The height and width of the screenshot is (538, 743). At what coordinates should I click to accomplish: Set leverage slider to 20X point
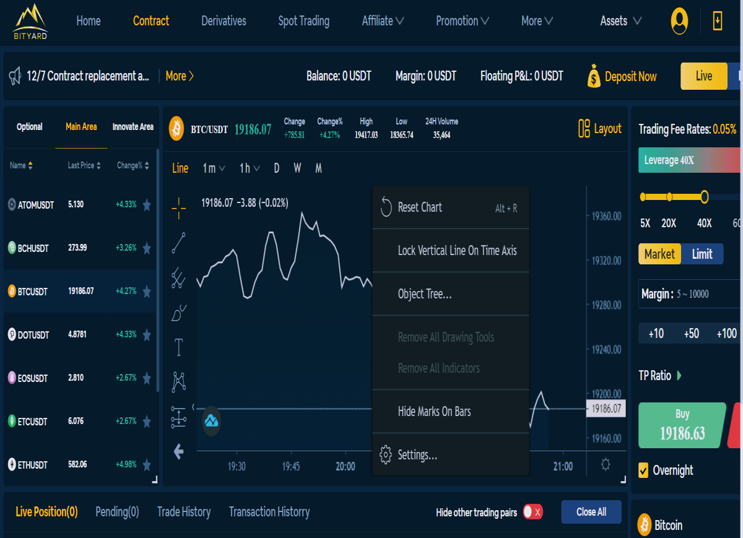pos(669,197)
